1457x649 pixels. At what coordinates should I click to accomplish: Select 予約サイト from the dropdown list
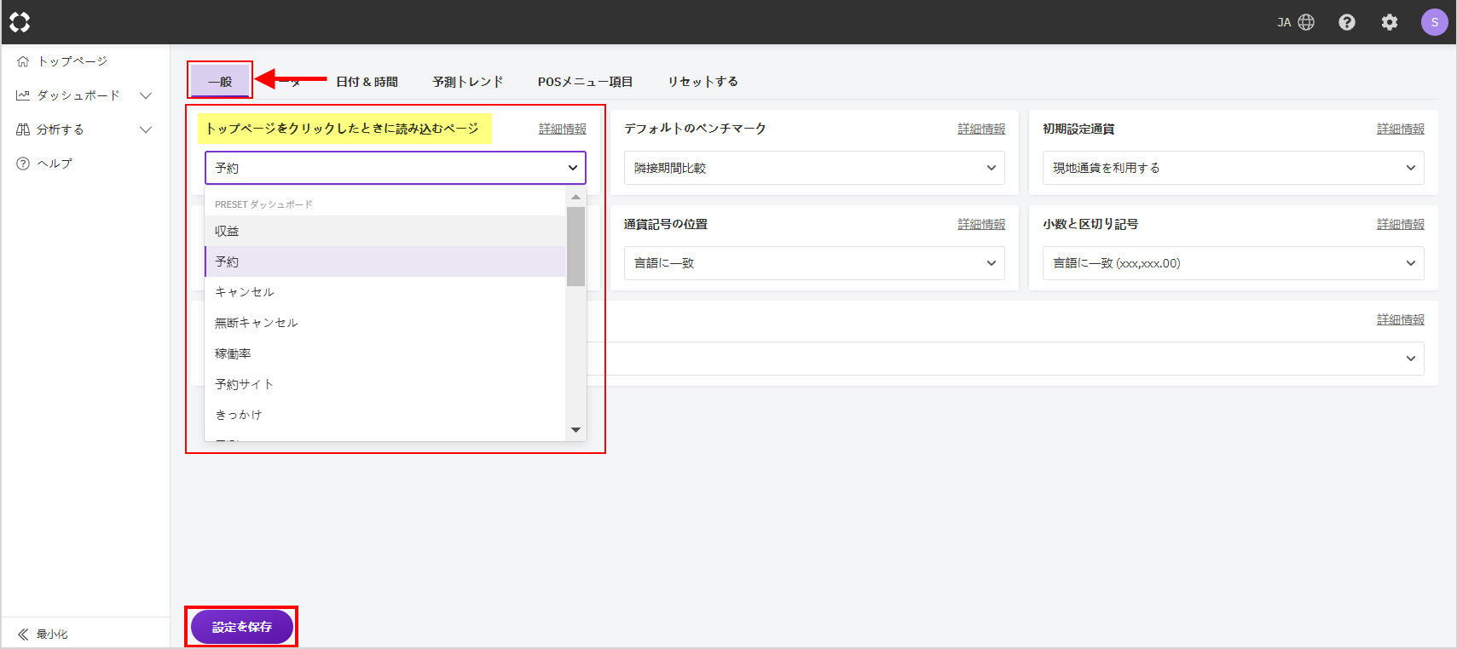pos(385,384)
